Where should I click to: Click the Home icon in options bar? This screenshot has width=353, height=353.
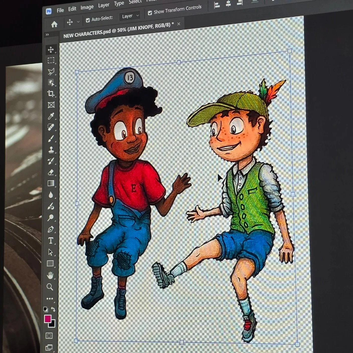54,24
